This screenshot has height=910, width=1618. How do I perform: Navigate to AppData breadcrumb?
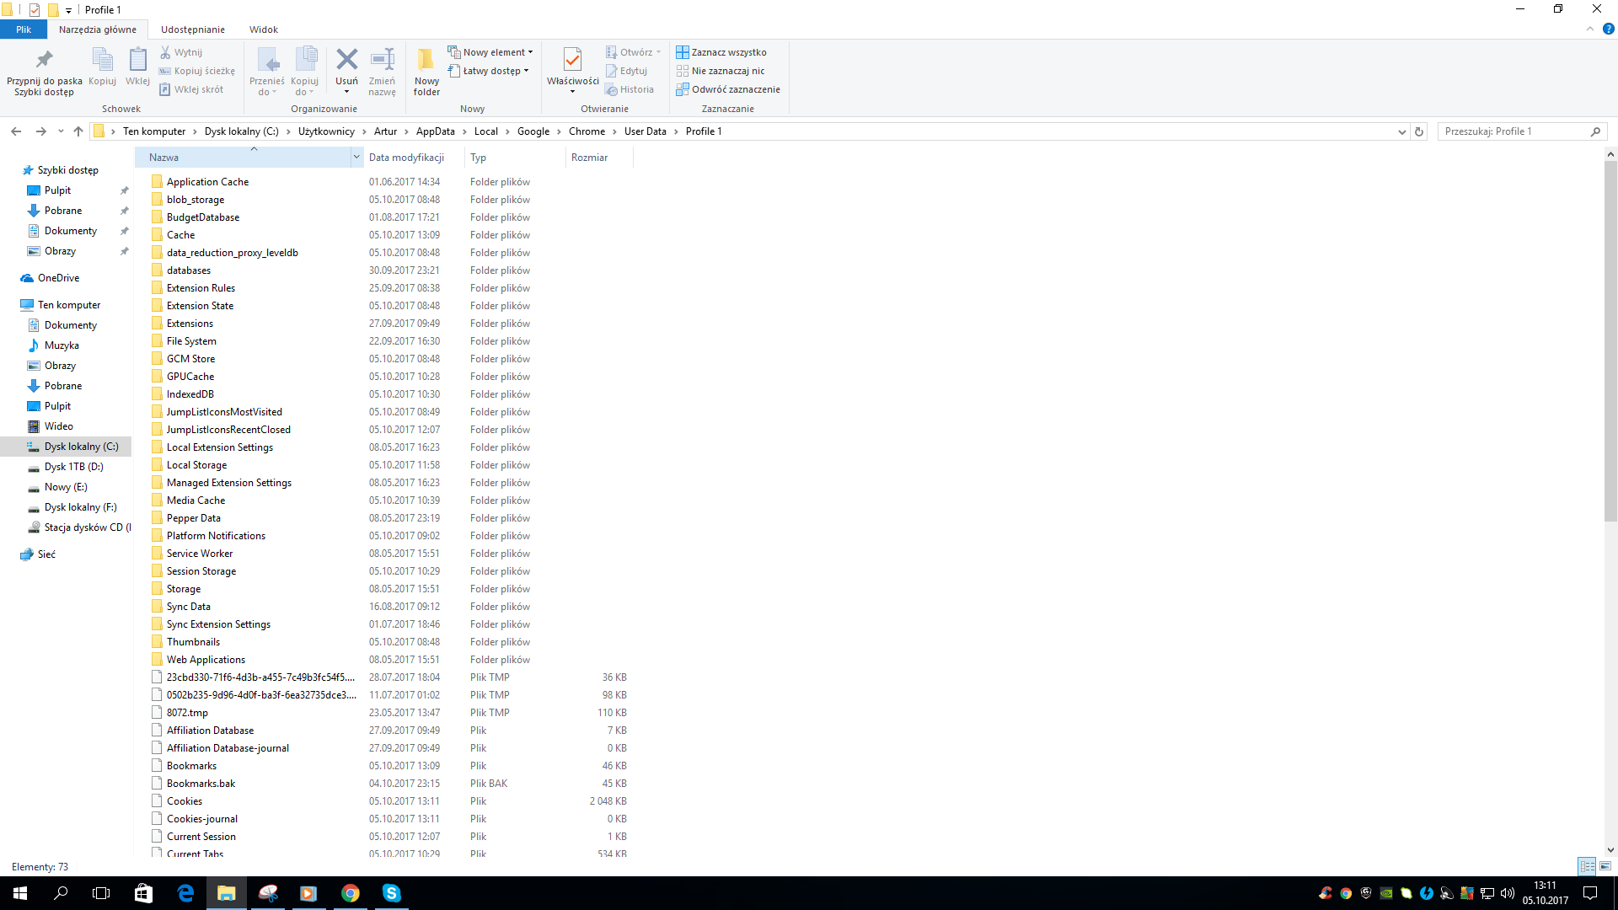436,131
